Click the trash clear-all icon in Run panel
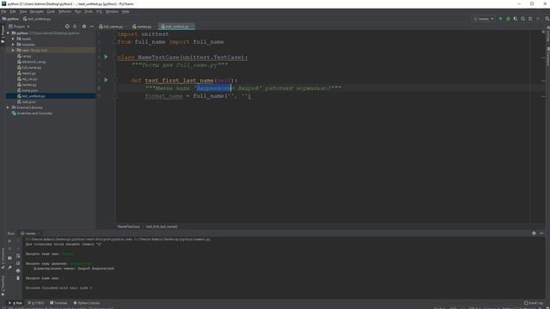This screenshot has height=309, width=550. pyautogui.click(x=18, y=278)
